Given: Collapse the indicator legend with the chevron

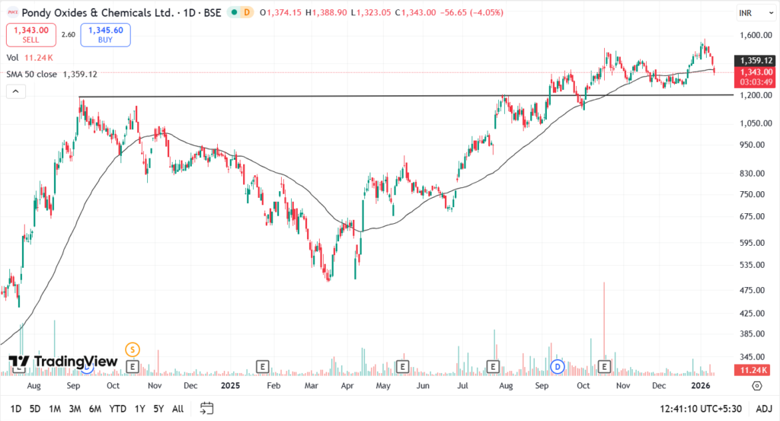Looking at the screenshot, I should click(x=15, y=91).
